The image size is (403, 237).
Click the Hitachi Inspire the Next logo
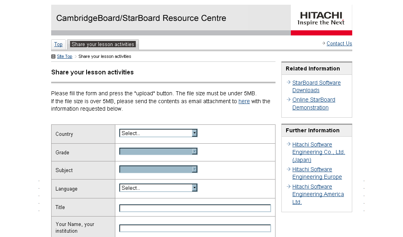click(x=321, y=18)
